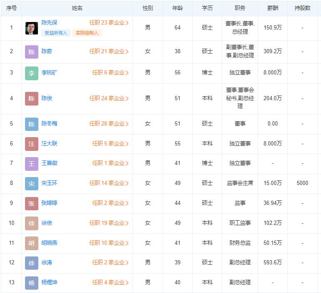Click the 薪酬 column header
This screenshot has height=293, width=321.
click(273, 8)
